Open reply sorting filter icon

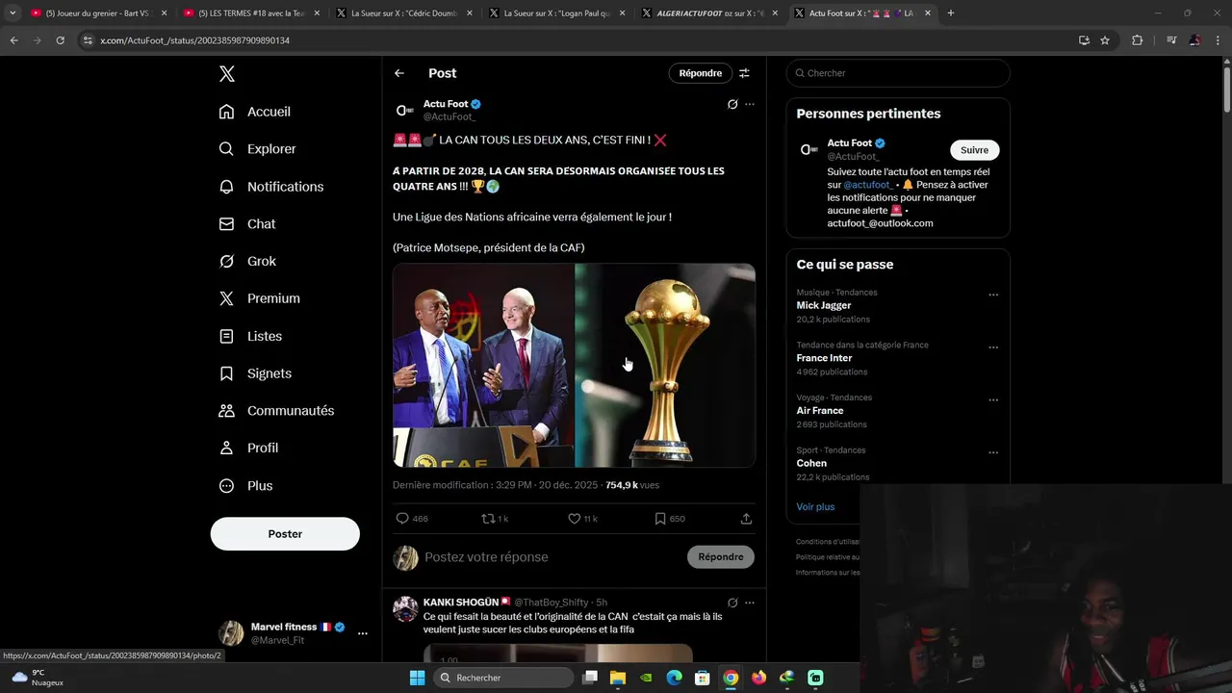pyautogui.click(x=744, y=73)
